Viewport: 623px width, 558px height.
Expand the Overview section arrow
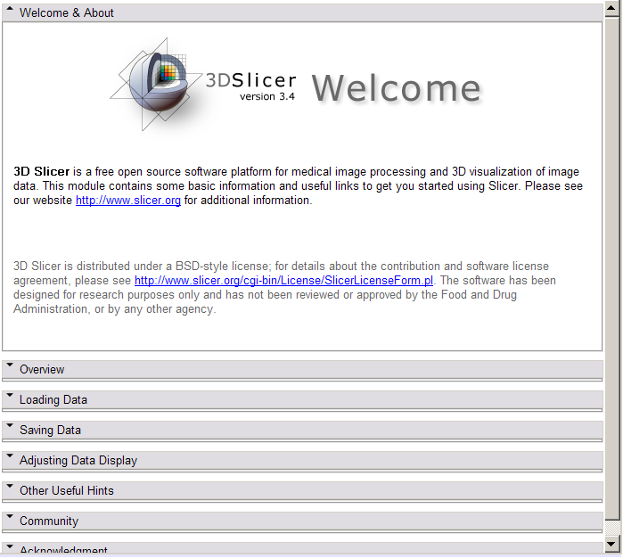coord(9,368)
